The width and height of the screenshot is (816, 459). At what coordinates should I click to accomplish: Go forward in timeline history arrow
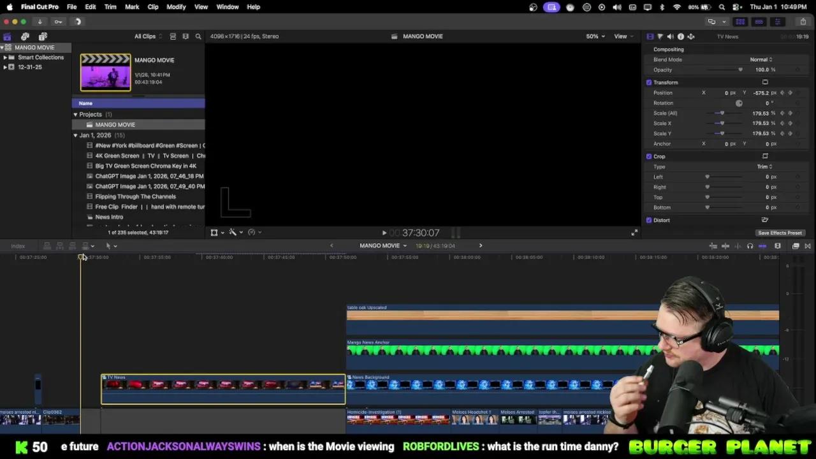pos(481,245)
